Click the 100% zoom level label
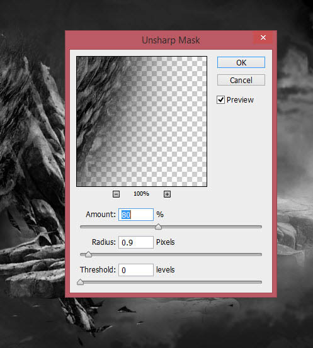 click(x=141, y=194)
